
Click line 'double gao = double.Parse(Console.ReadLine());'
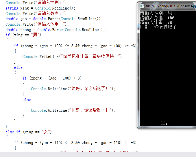pos(54,19)
